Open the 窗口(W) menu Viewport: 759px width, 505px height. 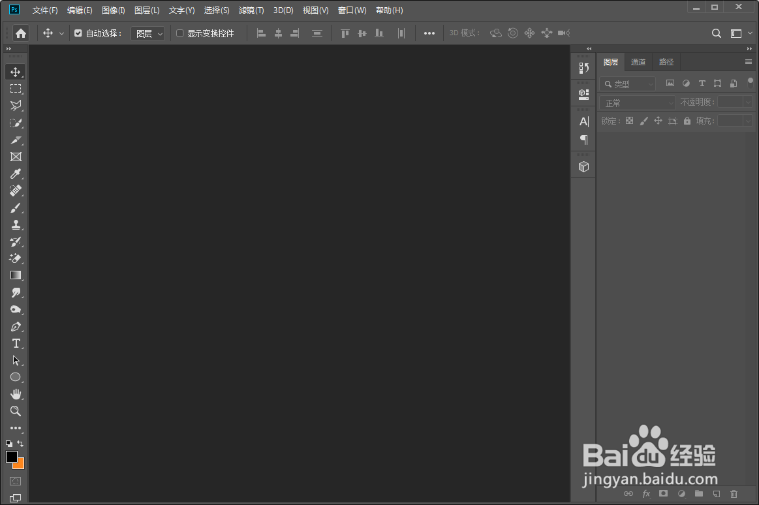(352, 10)
